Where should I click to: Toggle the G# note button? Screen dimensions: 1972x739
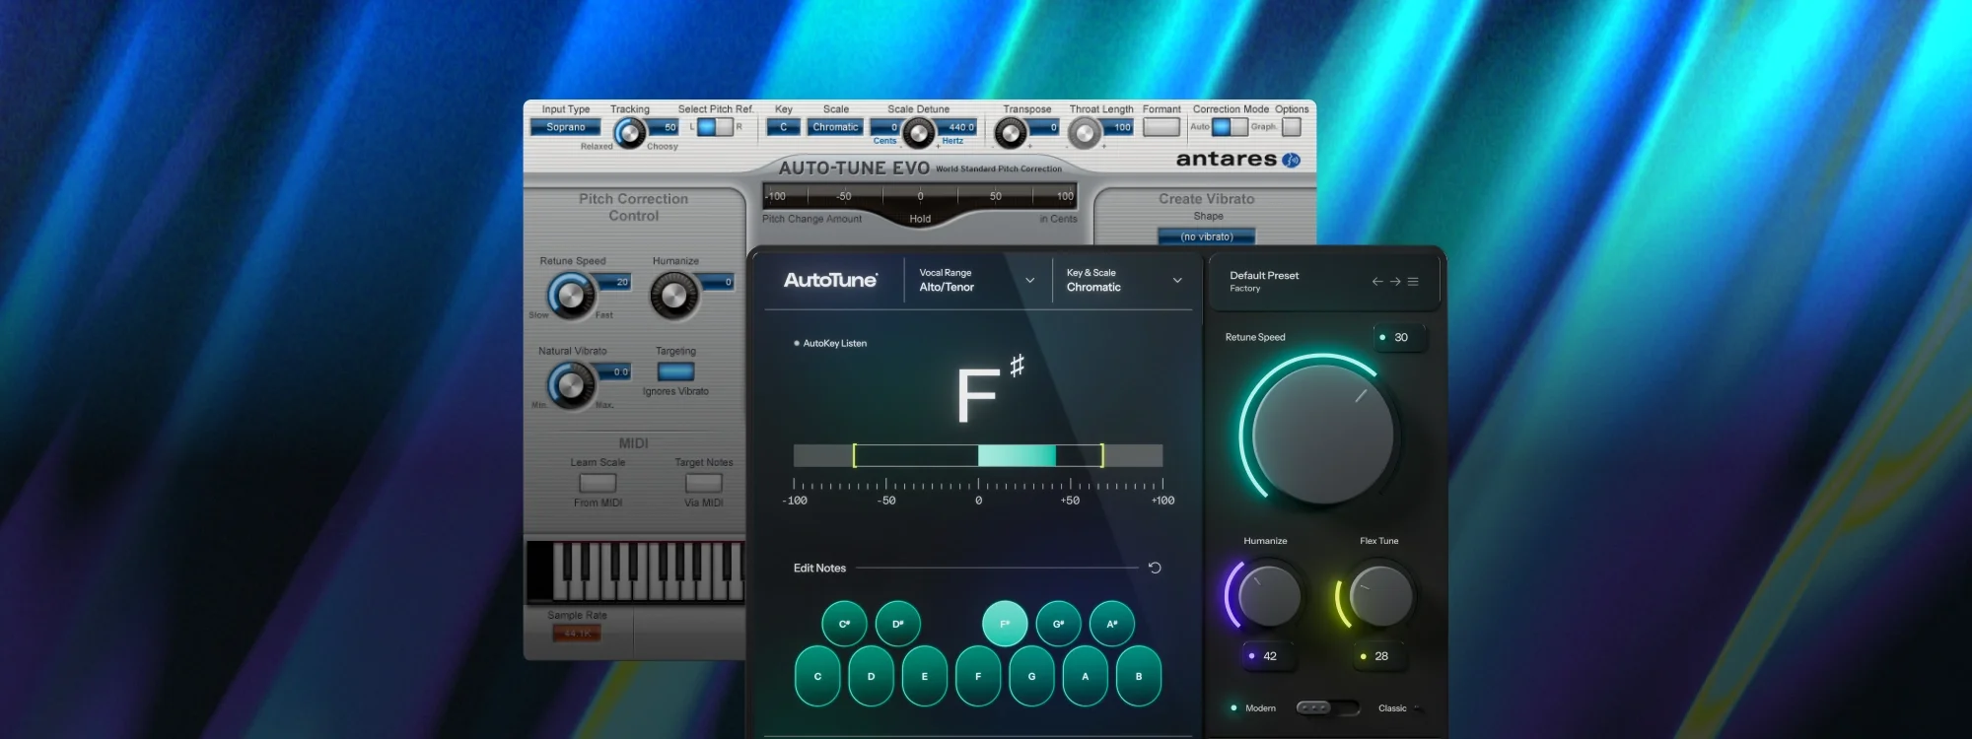tap(1058, 624)
